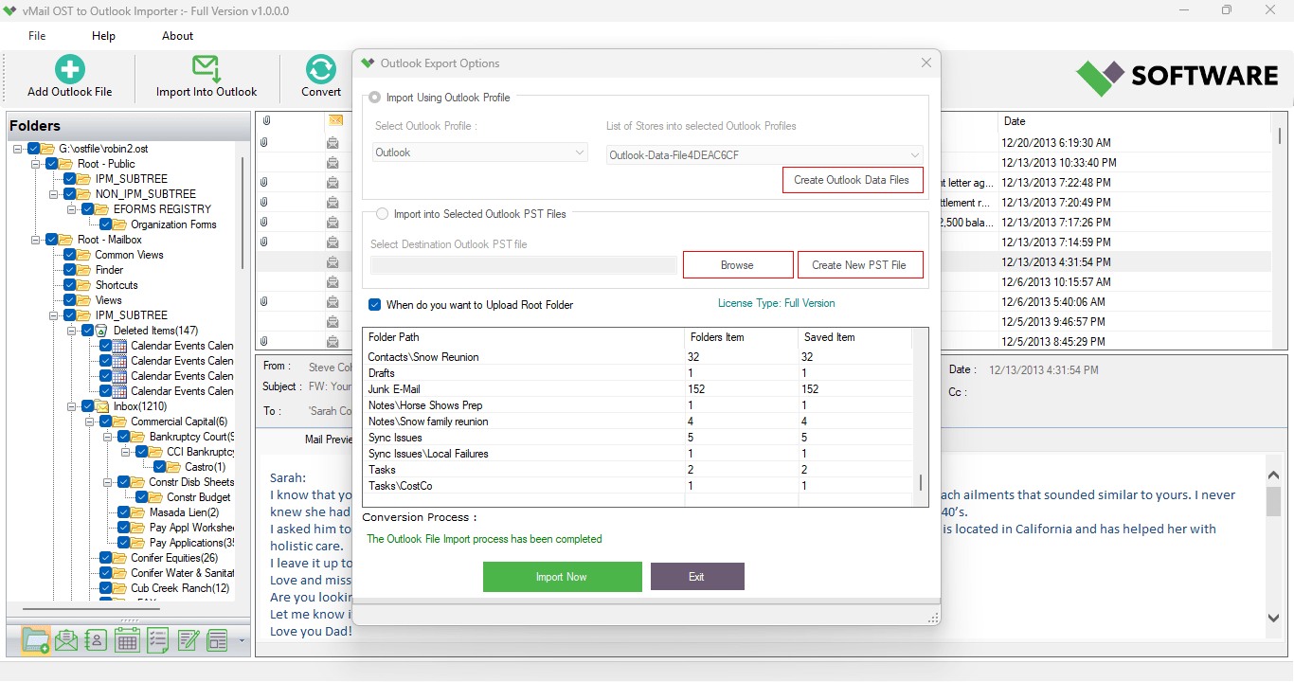Click the mail preview scrollbar down arrow
The height and width of the screenshot is (682, 1294).
[1273, 618]
